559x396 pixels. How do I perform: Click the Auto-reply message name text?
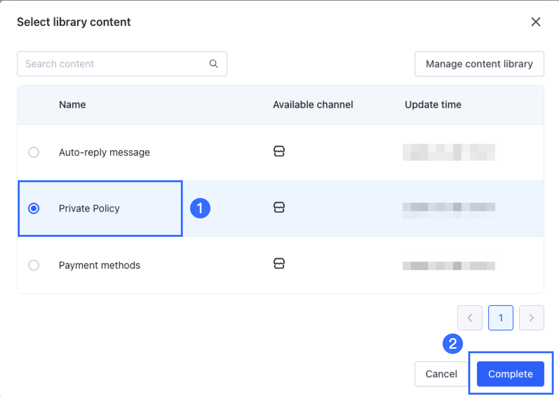(x=104, y=152)
